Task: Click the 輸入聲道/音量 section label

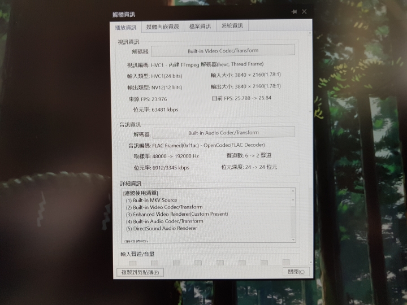Action: point(137,254)
